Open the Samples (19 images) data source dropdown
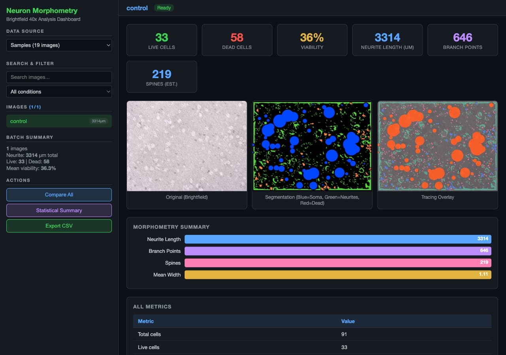This screenshot has height=355, width=506. pyautogui.click(x=59, y=45)
